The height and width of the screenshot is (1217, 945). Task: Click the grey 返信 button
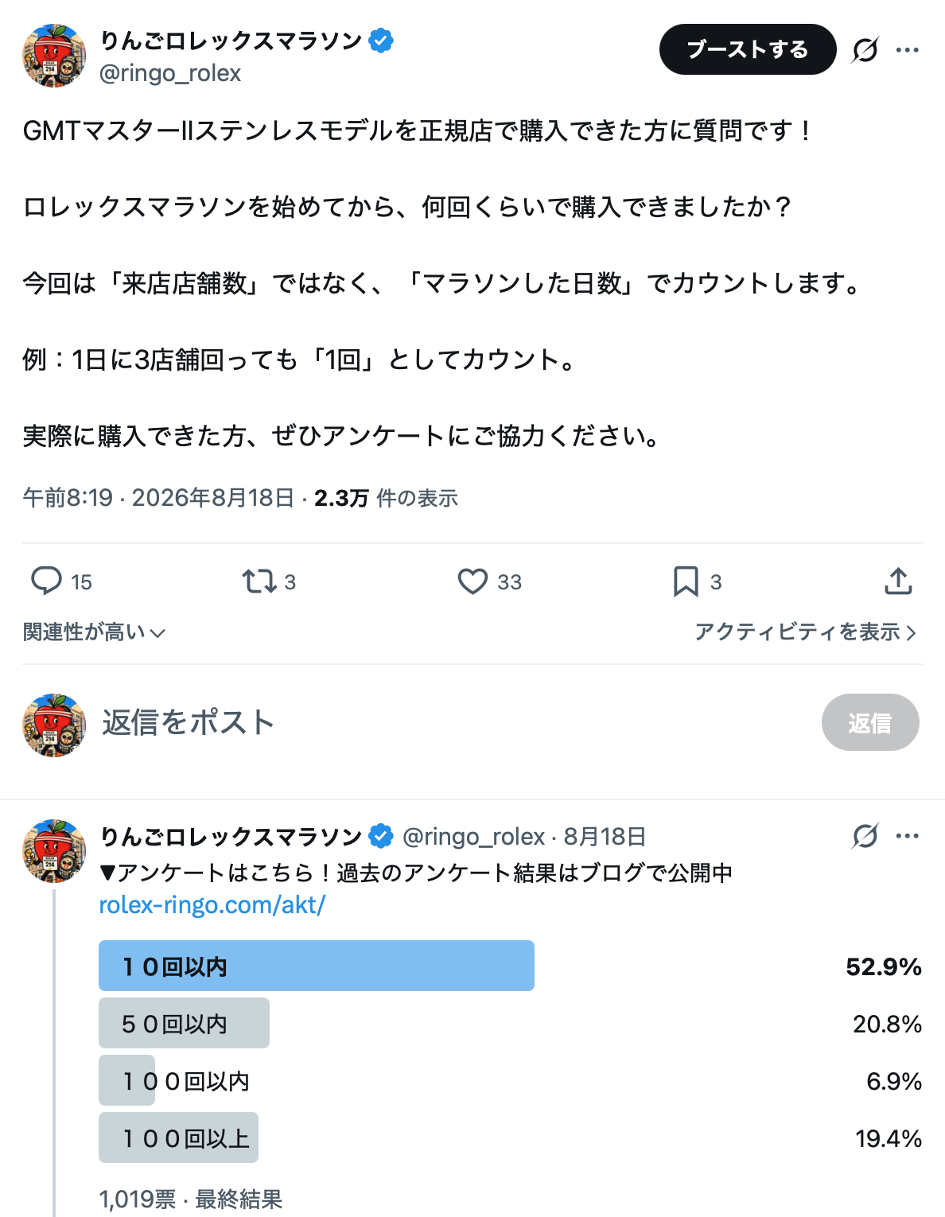pos(870,722)
